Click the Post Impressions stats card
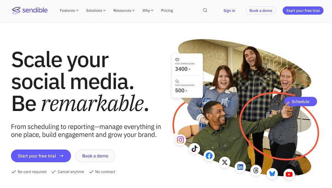The width and height of the screenshot is (332, 188). [187, 76]
